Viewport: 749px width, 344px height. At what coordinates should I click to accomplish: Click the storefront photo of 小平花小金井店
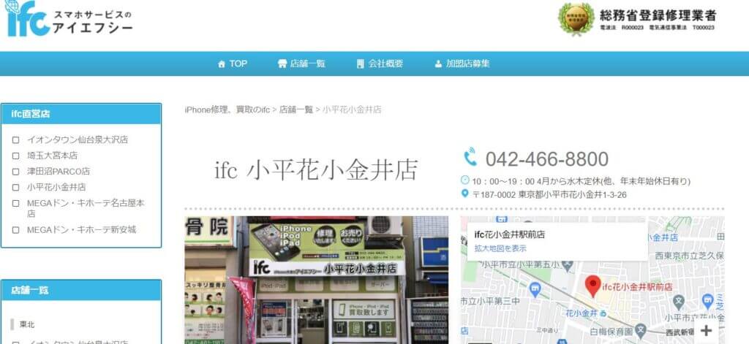click(316, 280)
